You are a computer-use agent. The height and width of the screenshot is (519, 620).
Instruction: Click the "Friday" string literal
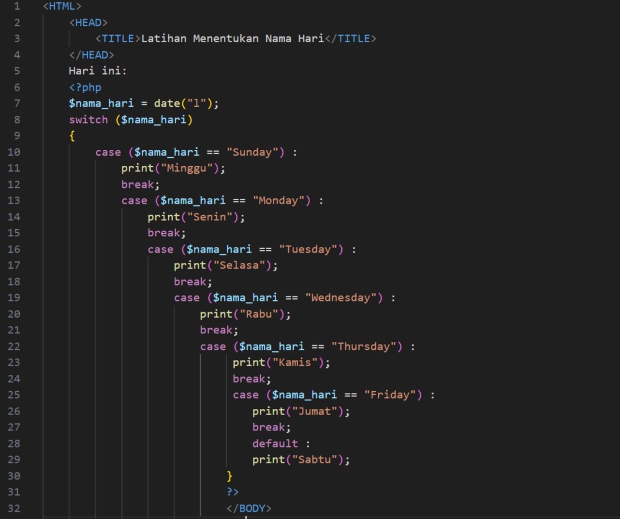(x=393, y=395)
